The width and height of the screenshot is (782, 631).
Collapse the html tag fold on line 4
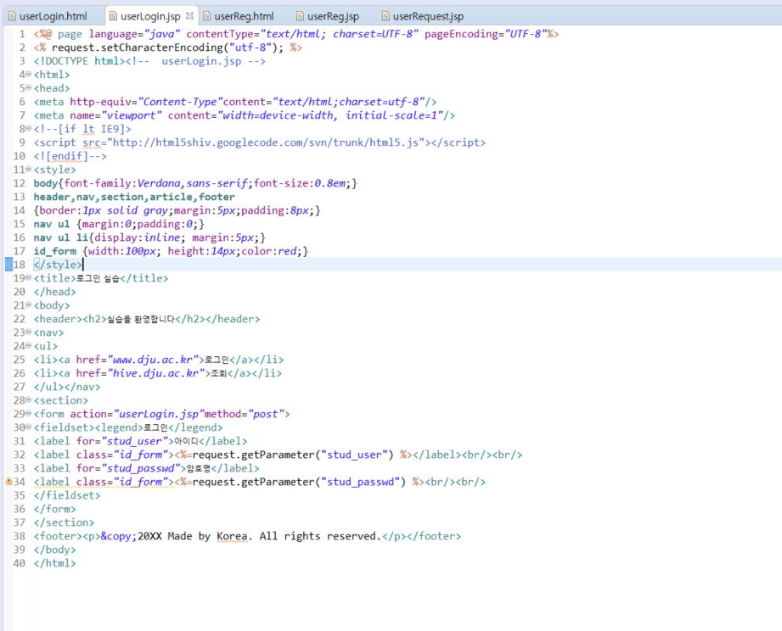coord(28,74)
